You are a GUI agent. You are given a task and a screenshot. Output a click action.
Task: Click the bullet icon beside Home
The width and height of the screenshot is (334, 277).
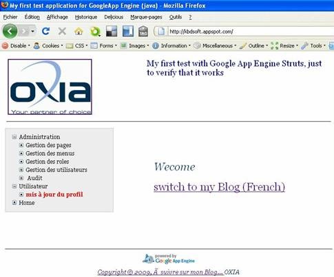tap(14, 203)
